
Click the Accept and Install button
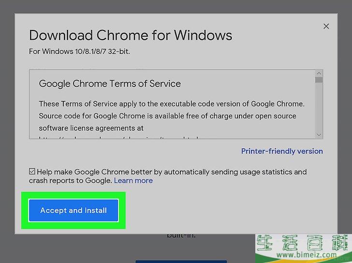point(73,210)
